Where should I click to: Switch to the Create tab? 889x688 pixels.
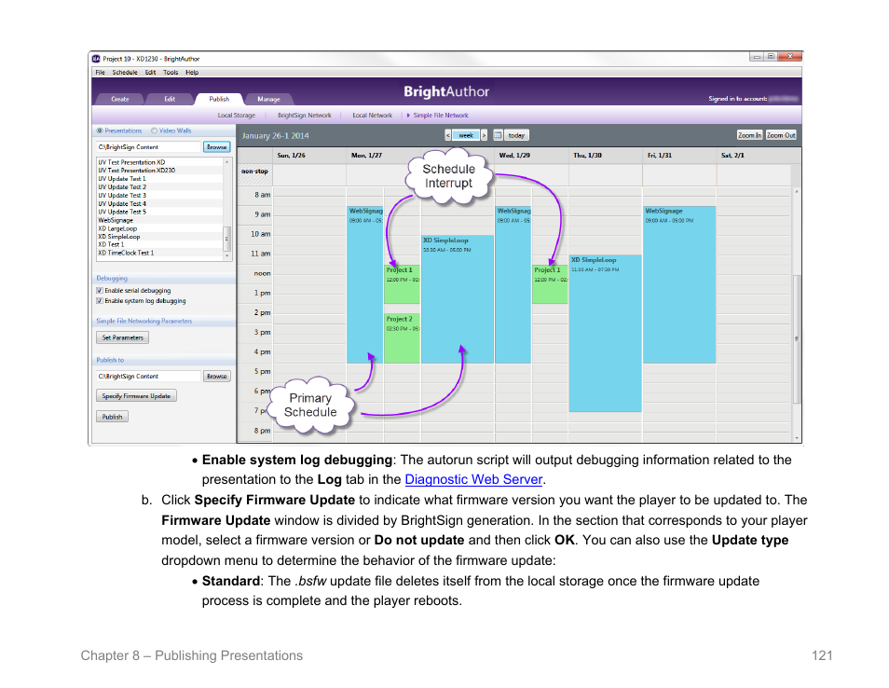point(119,99)
